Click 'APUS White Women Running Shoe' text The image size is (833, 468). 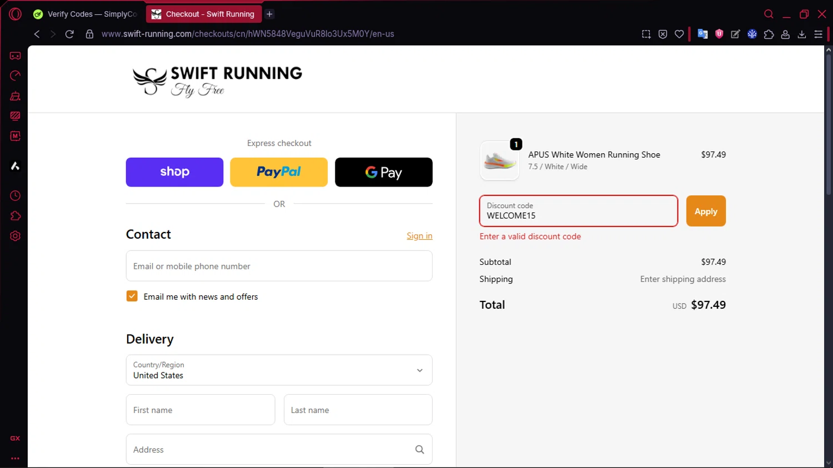(594, 155)
